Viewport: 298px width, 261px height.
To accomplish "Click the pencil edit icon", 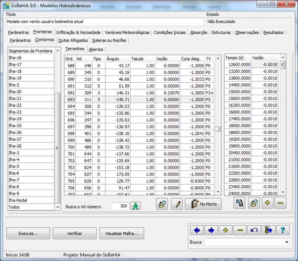I will (177, 204).
